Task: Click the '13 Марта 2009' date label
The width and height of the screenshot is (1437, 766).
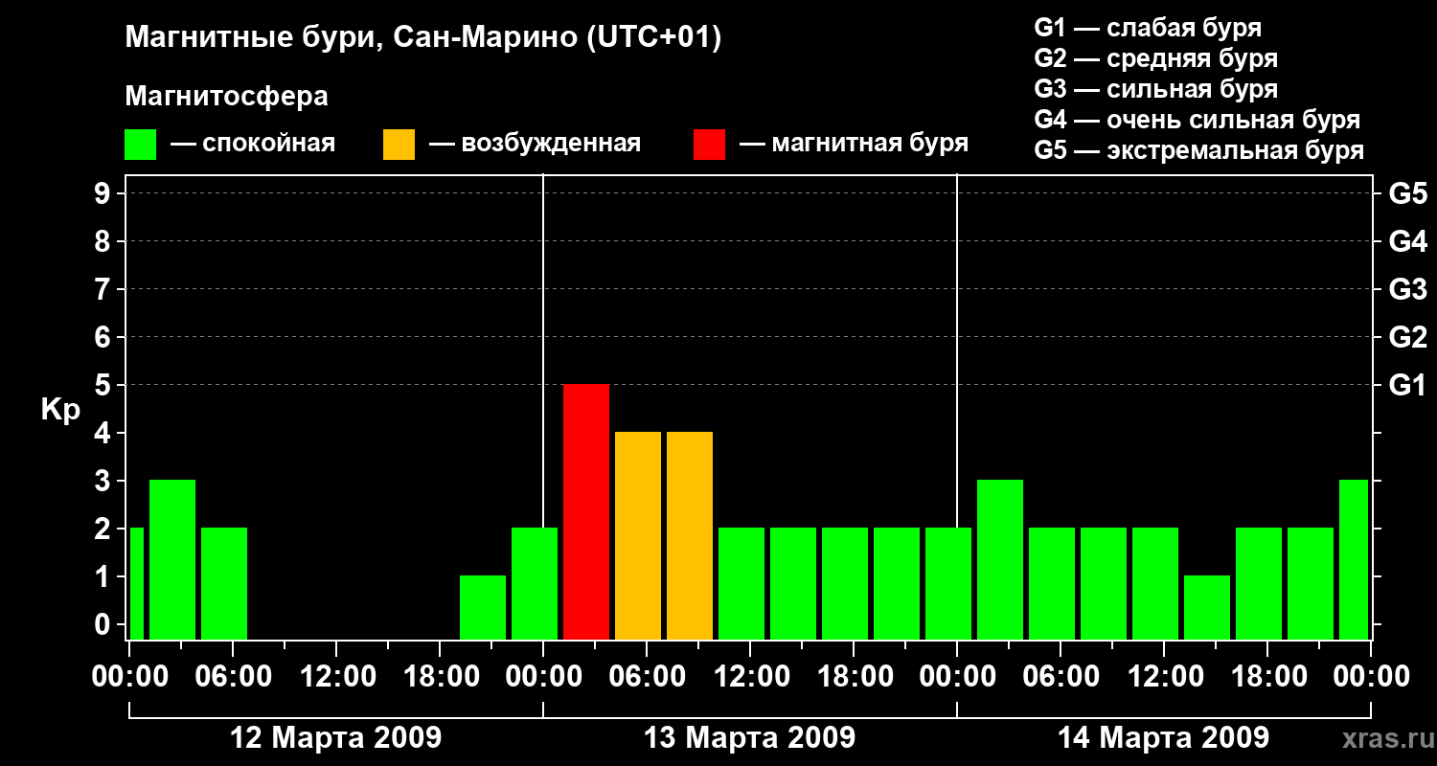Action: click(x=750, y=738)
